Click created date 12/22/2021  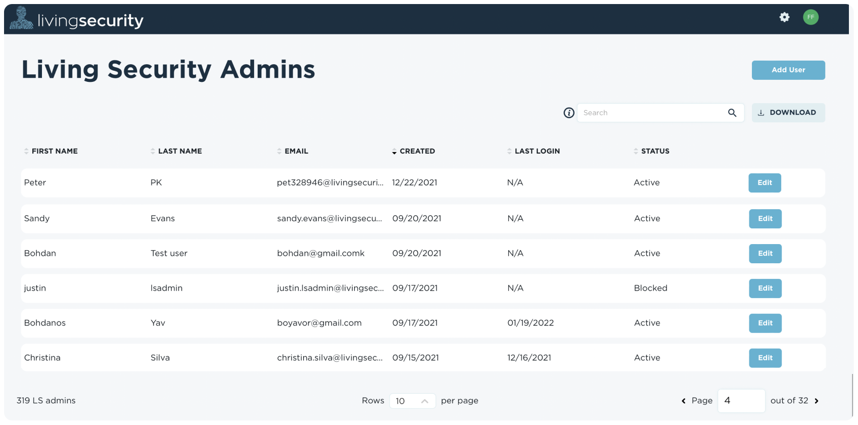point(414,183)
